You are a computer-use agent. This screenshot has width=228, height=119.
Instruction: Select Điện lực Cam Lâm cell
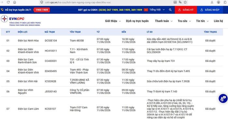28,109
